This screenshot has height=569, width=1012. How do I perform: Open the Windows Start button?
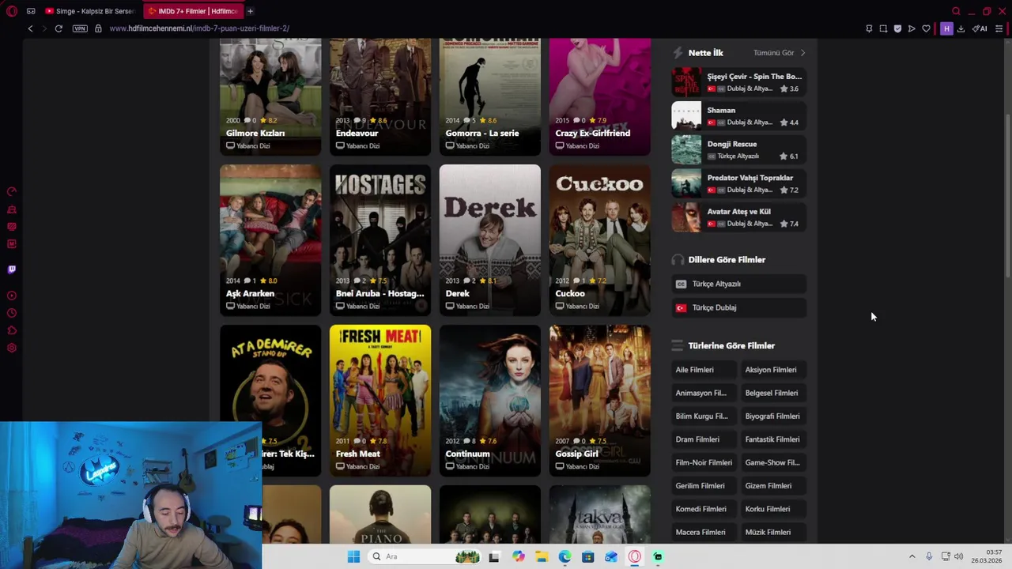click(353, 556)
